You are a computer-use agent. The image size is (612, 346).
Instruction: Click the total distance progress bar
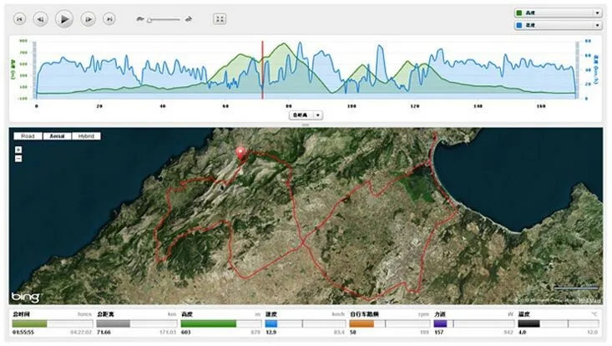pyautogui.click(x=137, y=323)
